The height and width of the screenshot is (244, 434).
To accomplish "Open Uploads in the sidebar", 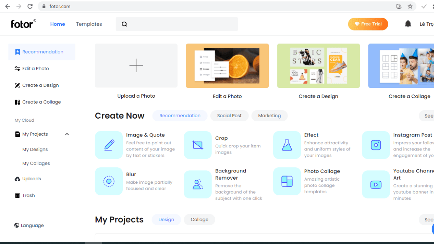I will point(28,179).
